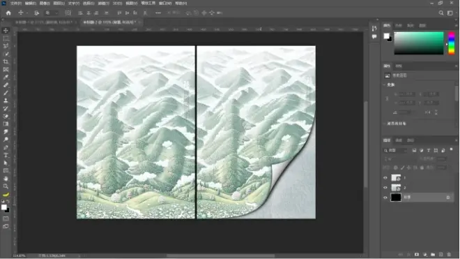Select the Rectangular Marquee tool

point(6,38)
